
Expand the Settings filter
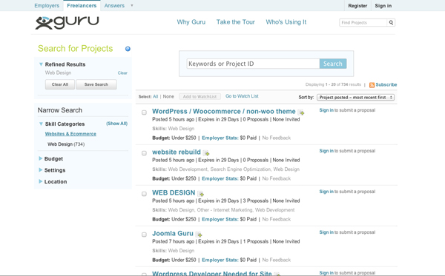point(40,170)
